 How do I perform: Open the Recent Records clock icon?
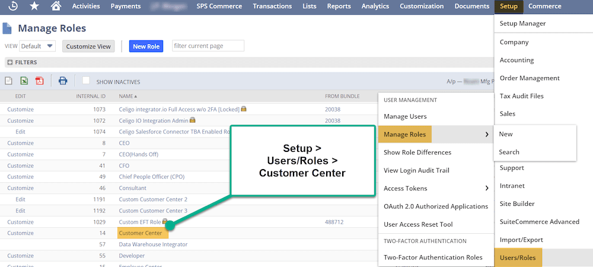(x=12, y=7)
